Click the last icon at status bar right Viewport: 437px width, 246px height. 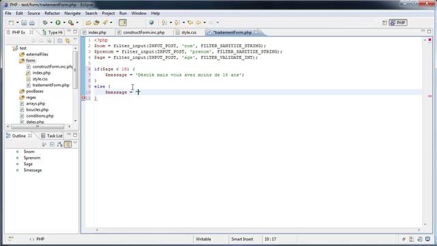pyautogui.click(x=428, y=239)
